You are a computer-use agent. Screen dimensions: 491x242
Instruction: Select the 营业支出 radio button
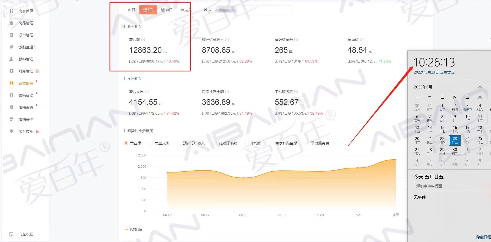[x=151, y=143]
